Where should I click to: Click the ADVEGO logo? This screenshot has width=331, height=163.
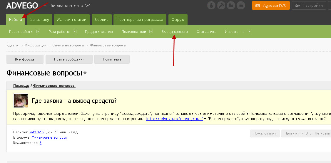point(22,5)
